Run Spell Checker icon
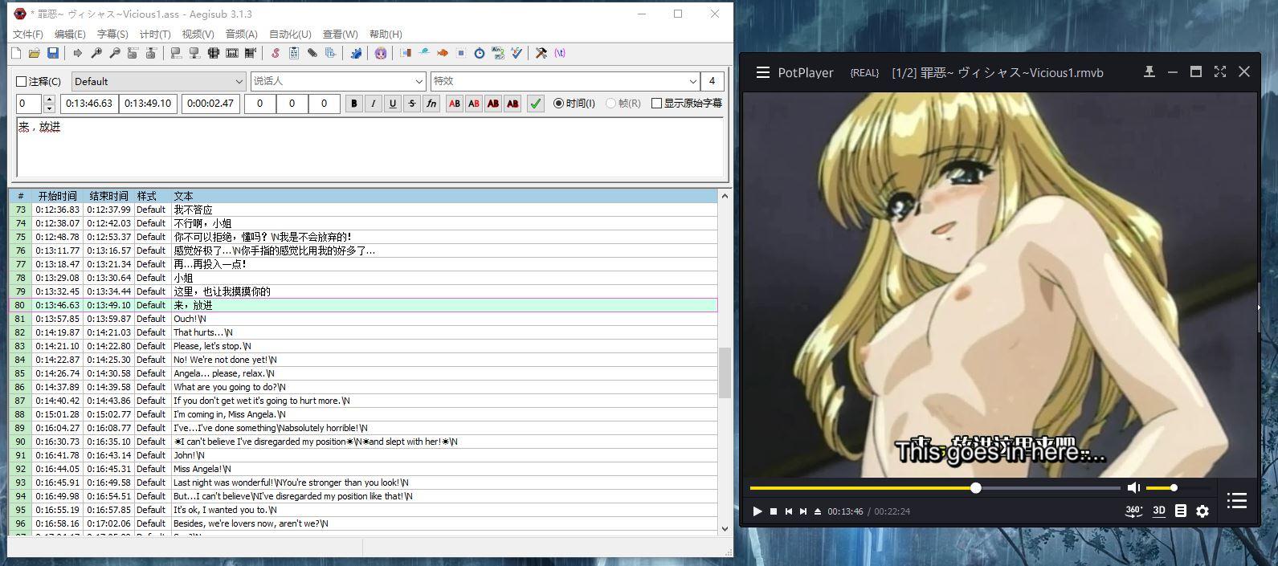 (x=517, y=53)
